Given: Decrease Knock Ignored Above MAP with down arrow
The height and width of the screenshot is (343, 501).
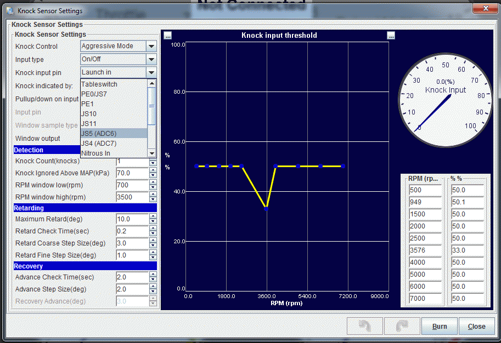Looking at the screenshot, I should pyautogui.click(x=153, y=175).
